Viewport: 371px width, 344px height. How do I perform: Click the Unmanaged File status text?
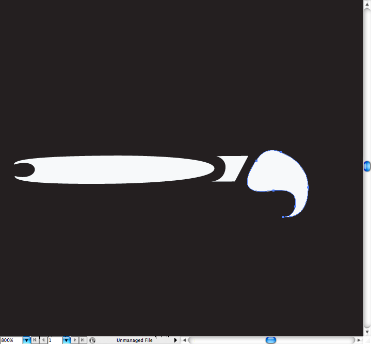134,340
